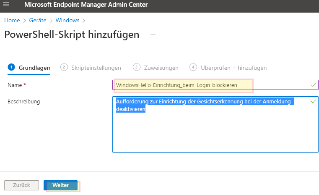
Task: Navigate to Geräte breadcrumb
Action: point(37,20)
